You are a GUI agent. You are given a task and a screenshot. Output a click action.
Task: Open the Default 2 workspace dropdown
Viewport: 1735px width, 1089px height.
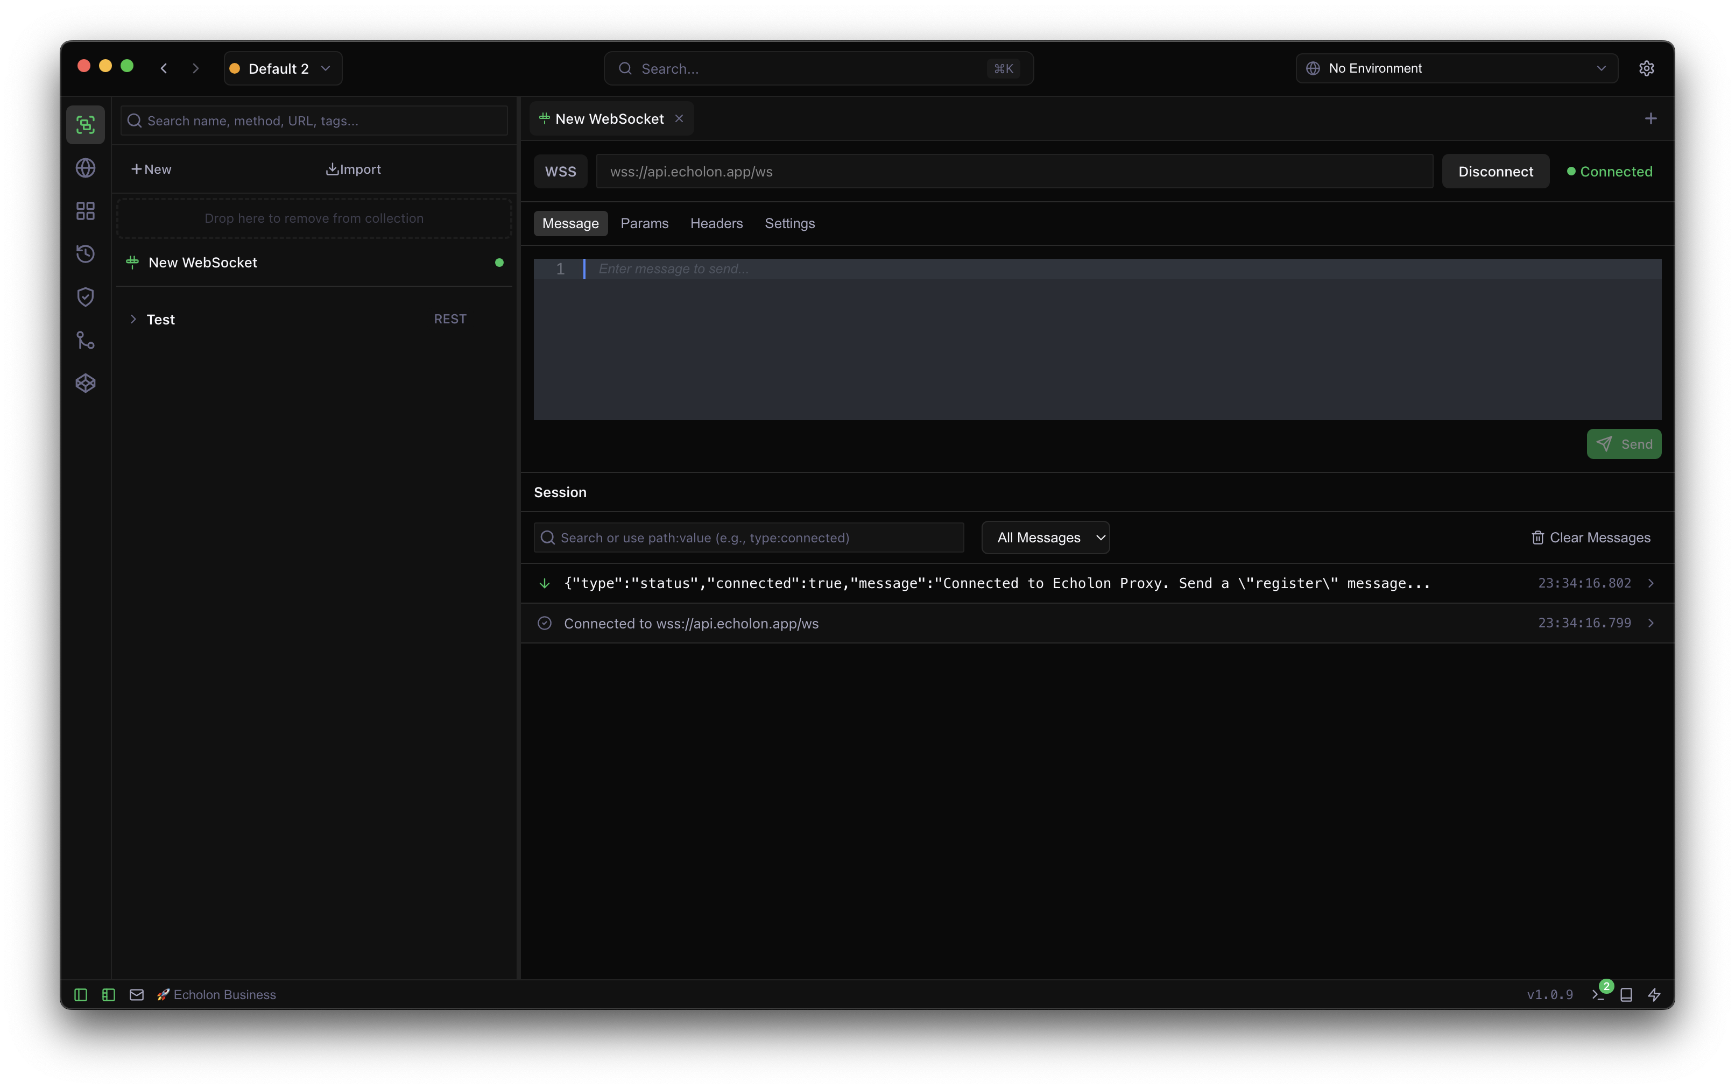pyautogui.click(x=281, y=68)
